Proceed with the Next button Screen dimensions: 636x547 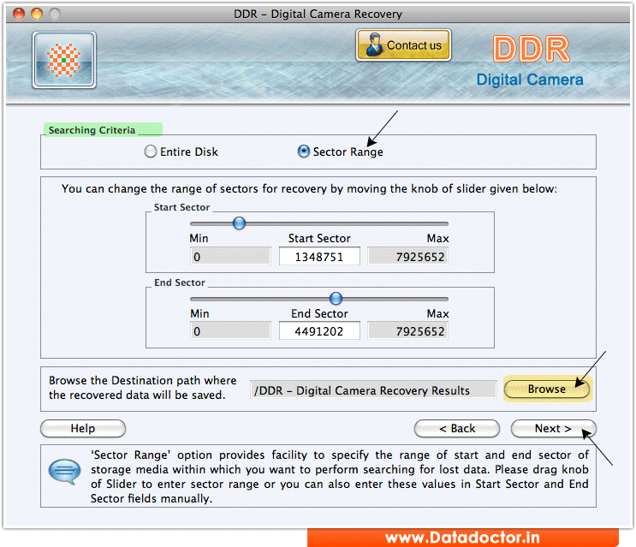pos(553,429)
